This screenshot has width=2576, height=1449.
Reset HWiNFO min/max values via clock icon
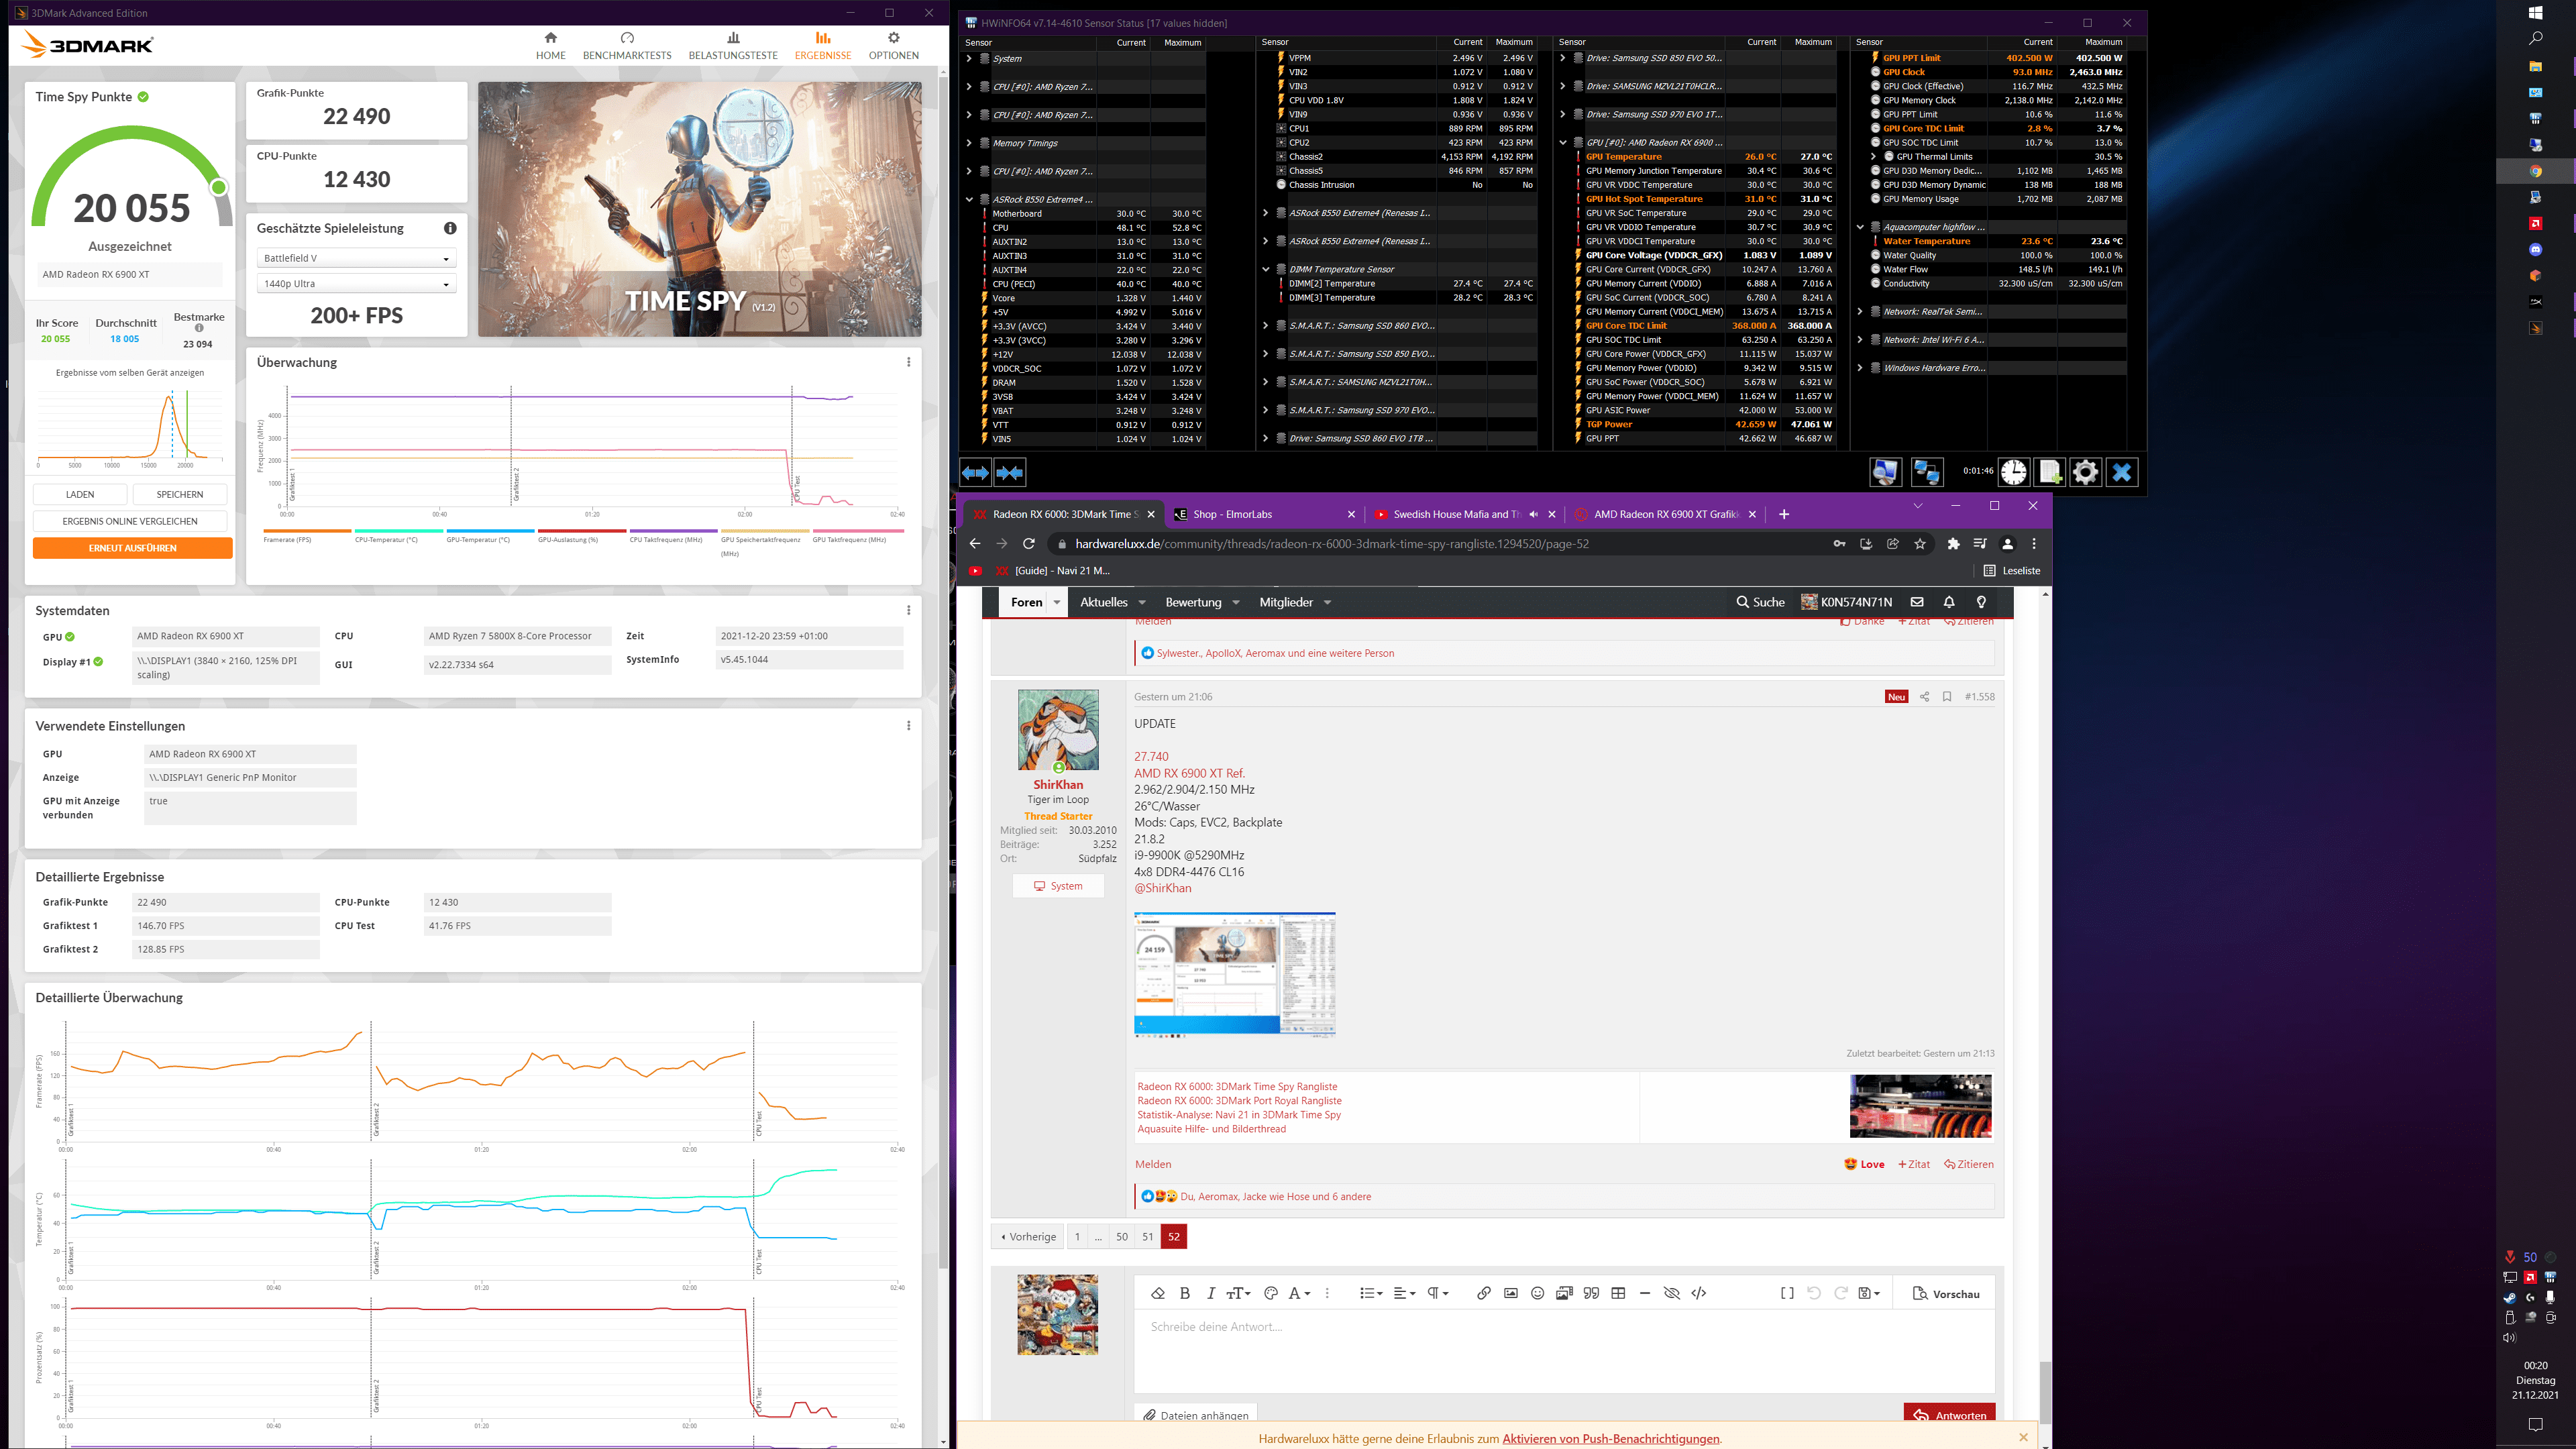click(x=2013, y=472)
